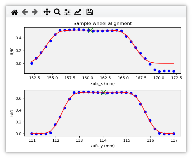
Task: Click the last blue point at xafs_y 117
Action: point(174,134)
